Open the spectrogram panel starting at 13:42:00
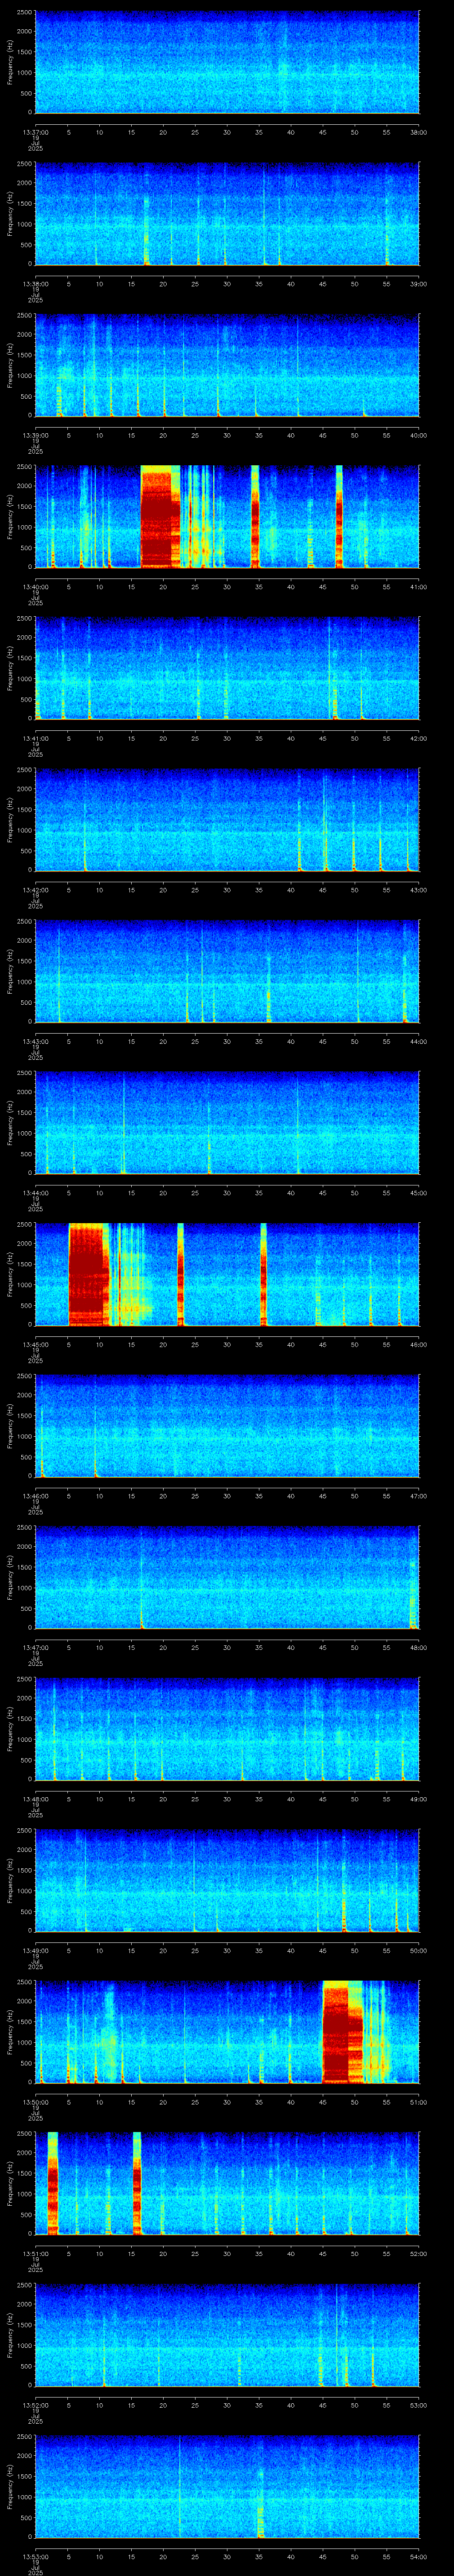The image size is (454, 2576). (x=227, y=820)
